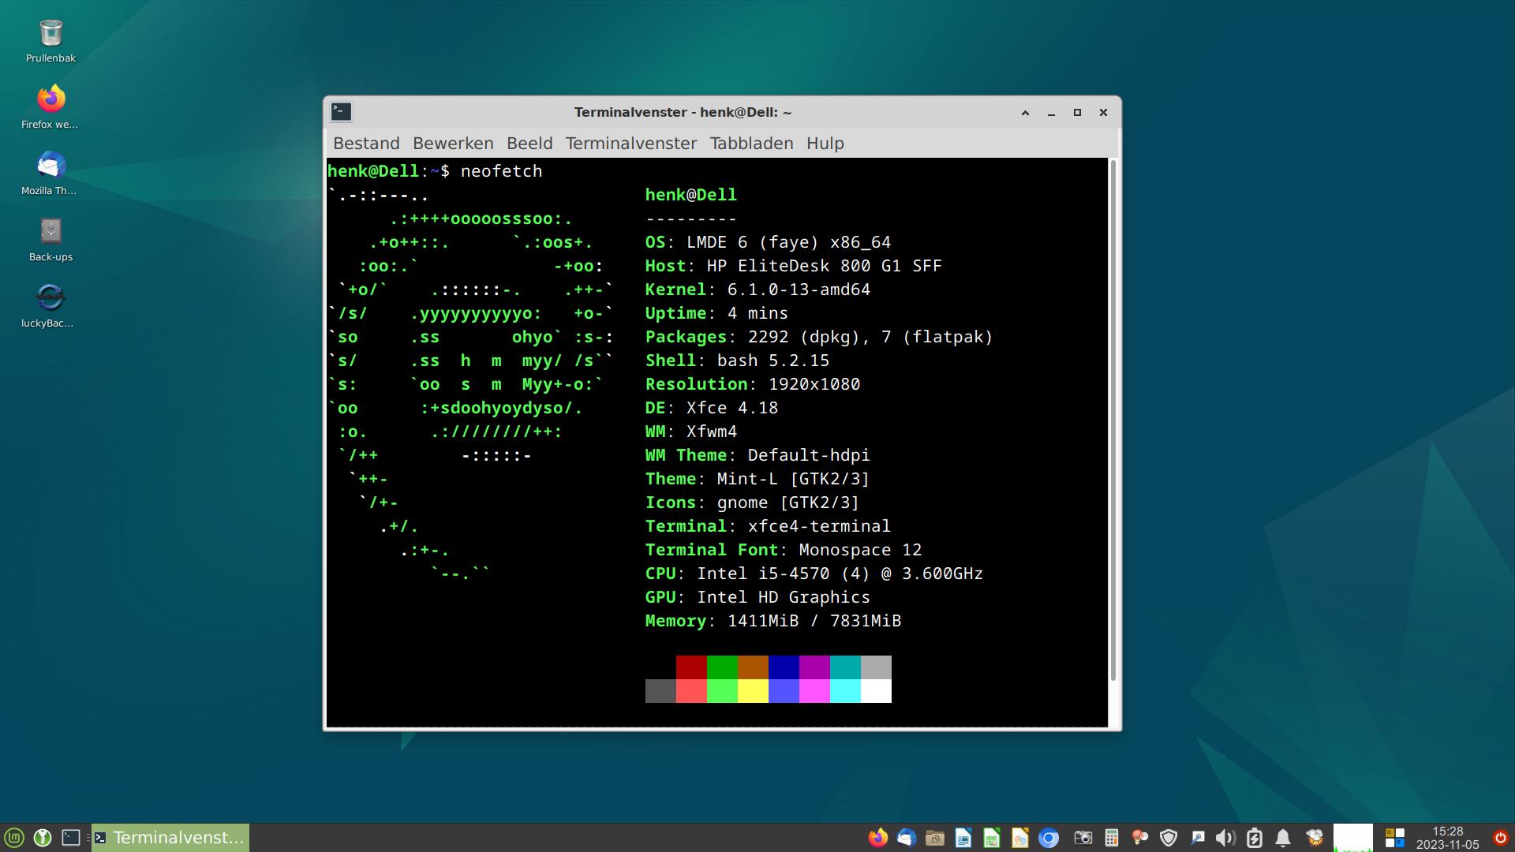Launch terminal from the panel launcher
Screen dimensions: 1515x852
point(71,838)
